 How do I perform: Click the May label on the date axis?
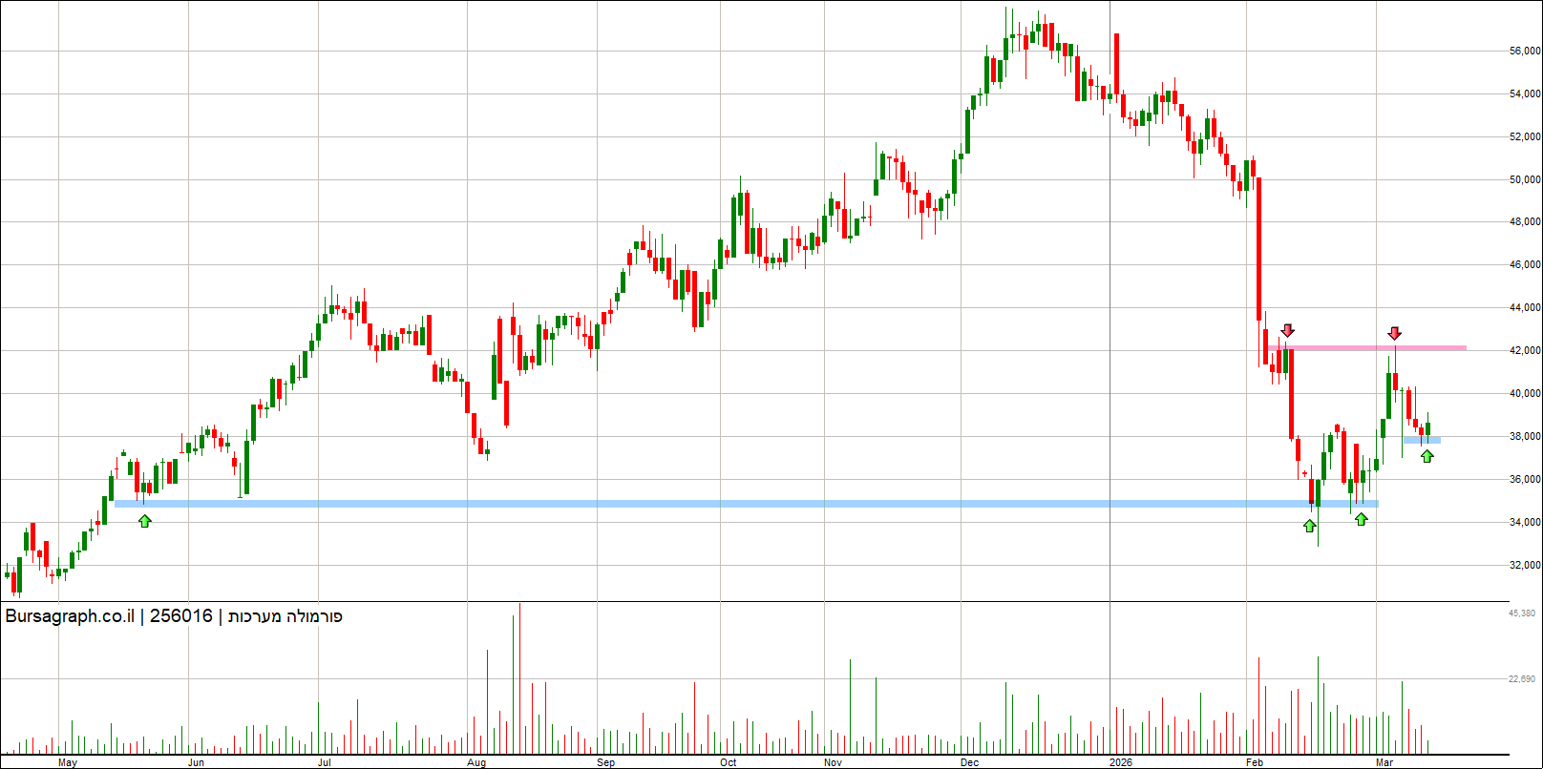[x=68, y=762]
